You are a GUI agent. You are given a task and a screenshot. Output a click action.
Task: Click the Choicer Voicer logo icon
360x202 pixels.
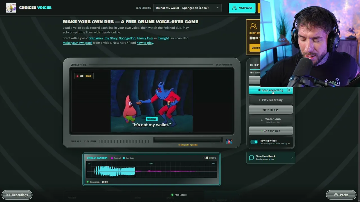(11, 8)
